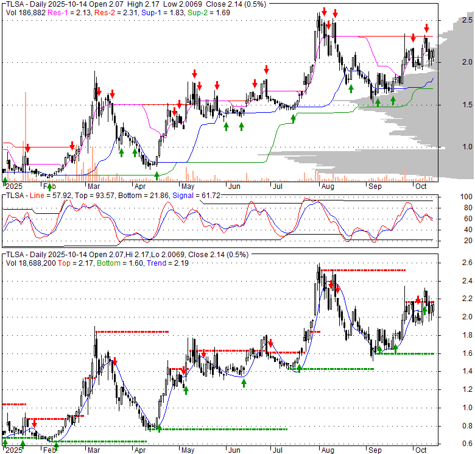This screenshot has height=454, width=475.
Task: Click the 'Mar' month label under top chart
Action: (x=94, y=186)
